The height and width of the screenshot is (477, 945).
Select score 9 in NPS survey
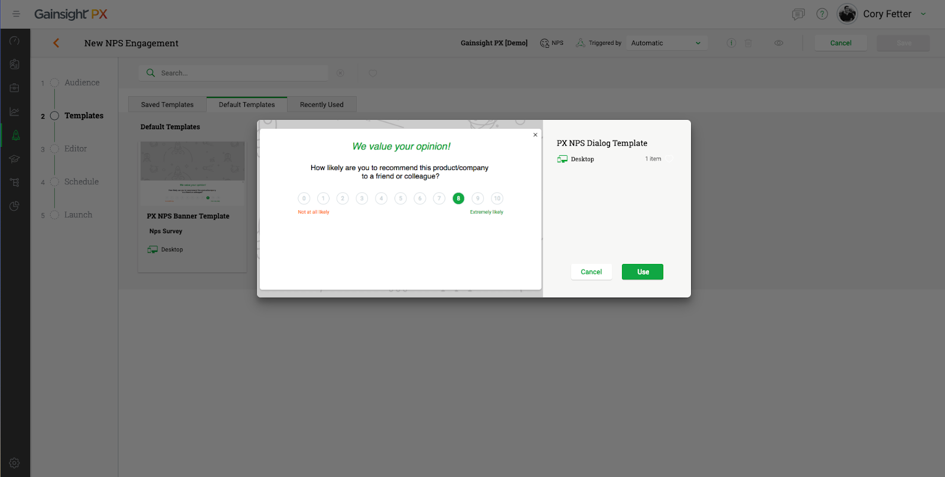[478, 198]
